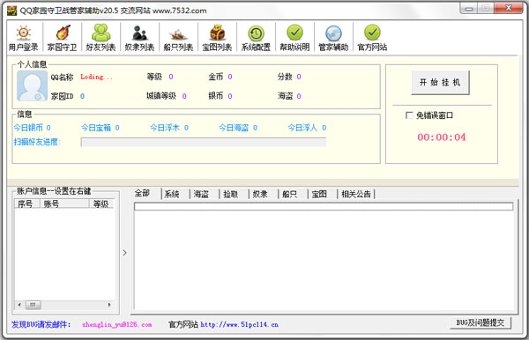Open the shenglin_yu@126.com email link
Image resolution: width=529 pixels, height=340 pixels.
(117, 324)
